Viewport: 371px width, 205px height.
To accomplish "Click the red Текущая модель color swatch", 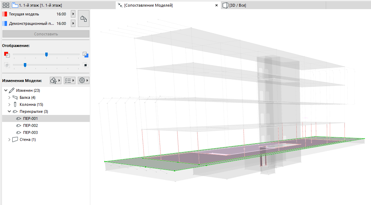I will tap(5, 14).
